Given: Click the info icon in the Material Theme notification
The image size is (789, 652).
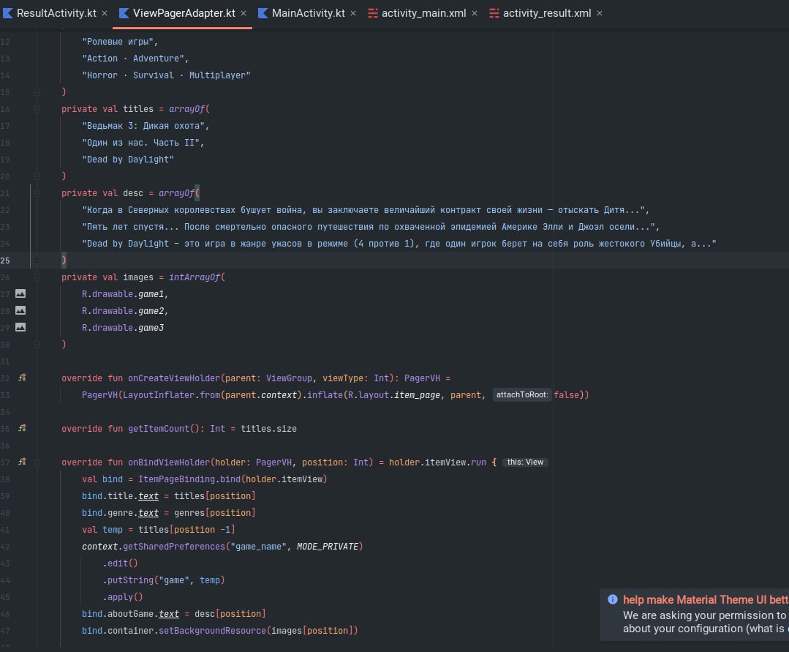Looking at the screenshot, I should [612, 599].
